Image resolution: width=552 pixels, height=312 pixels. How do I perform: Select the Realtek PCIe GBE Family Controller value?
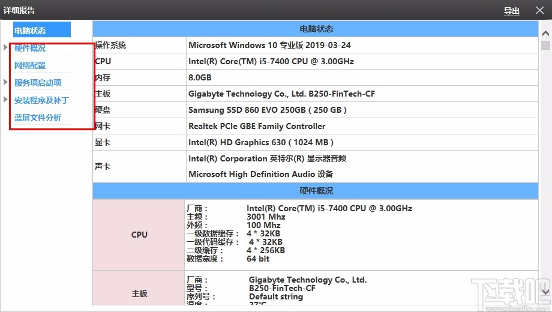click(257, 126)
